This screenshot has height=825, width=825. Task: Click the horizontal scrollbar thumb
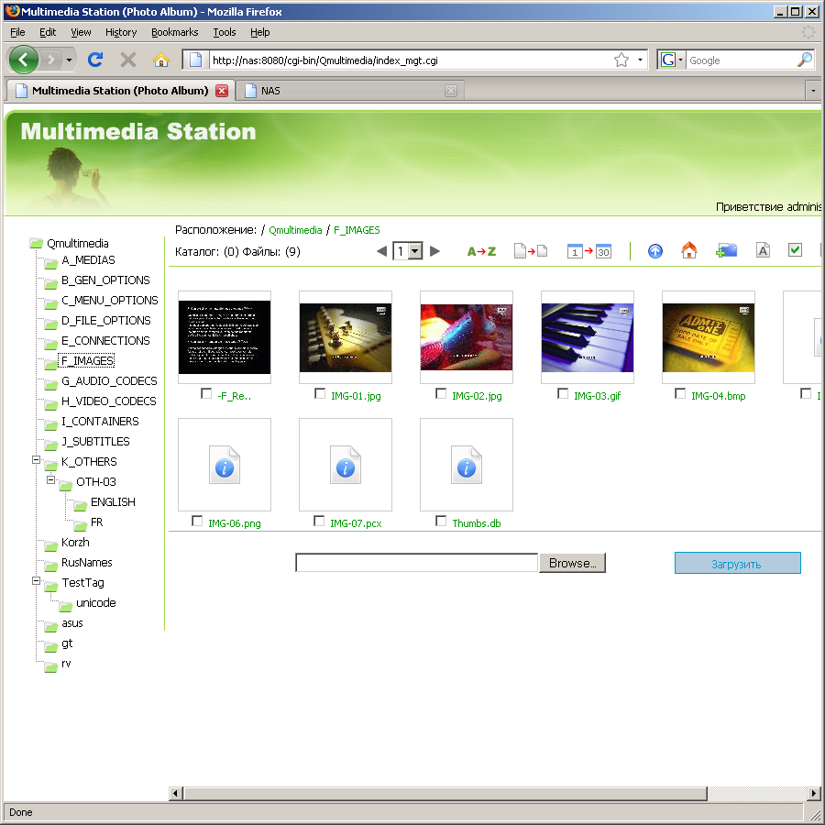coord(445,793)
